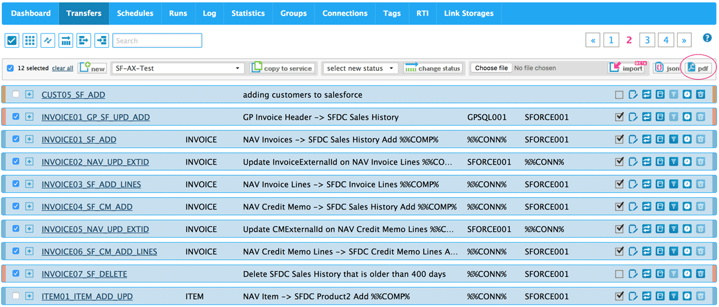This screenshot has height=307, width=719.
Task: Click the json export button
Action: pyautogui.click(x=666, y=68)
